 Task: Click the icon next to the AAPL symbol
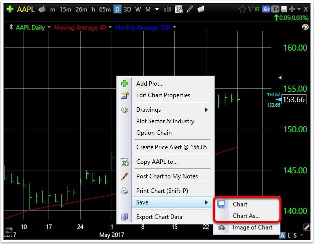[42, 9]
